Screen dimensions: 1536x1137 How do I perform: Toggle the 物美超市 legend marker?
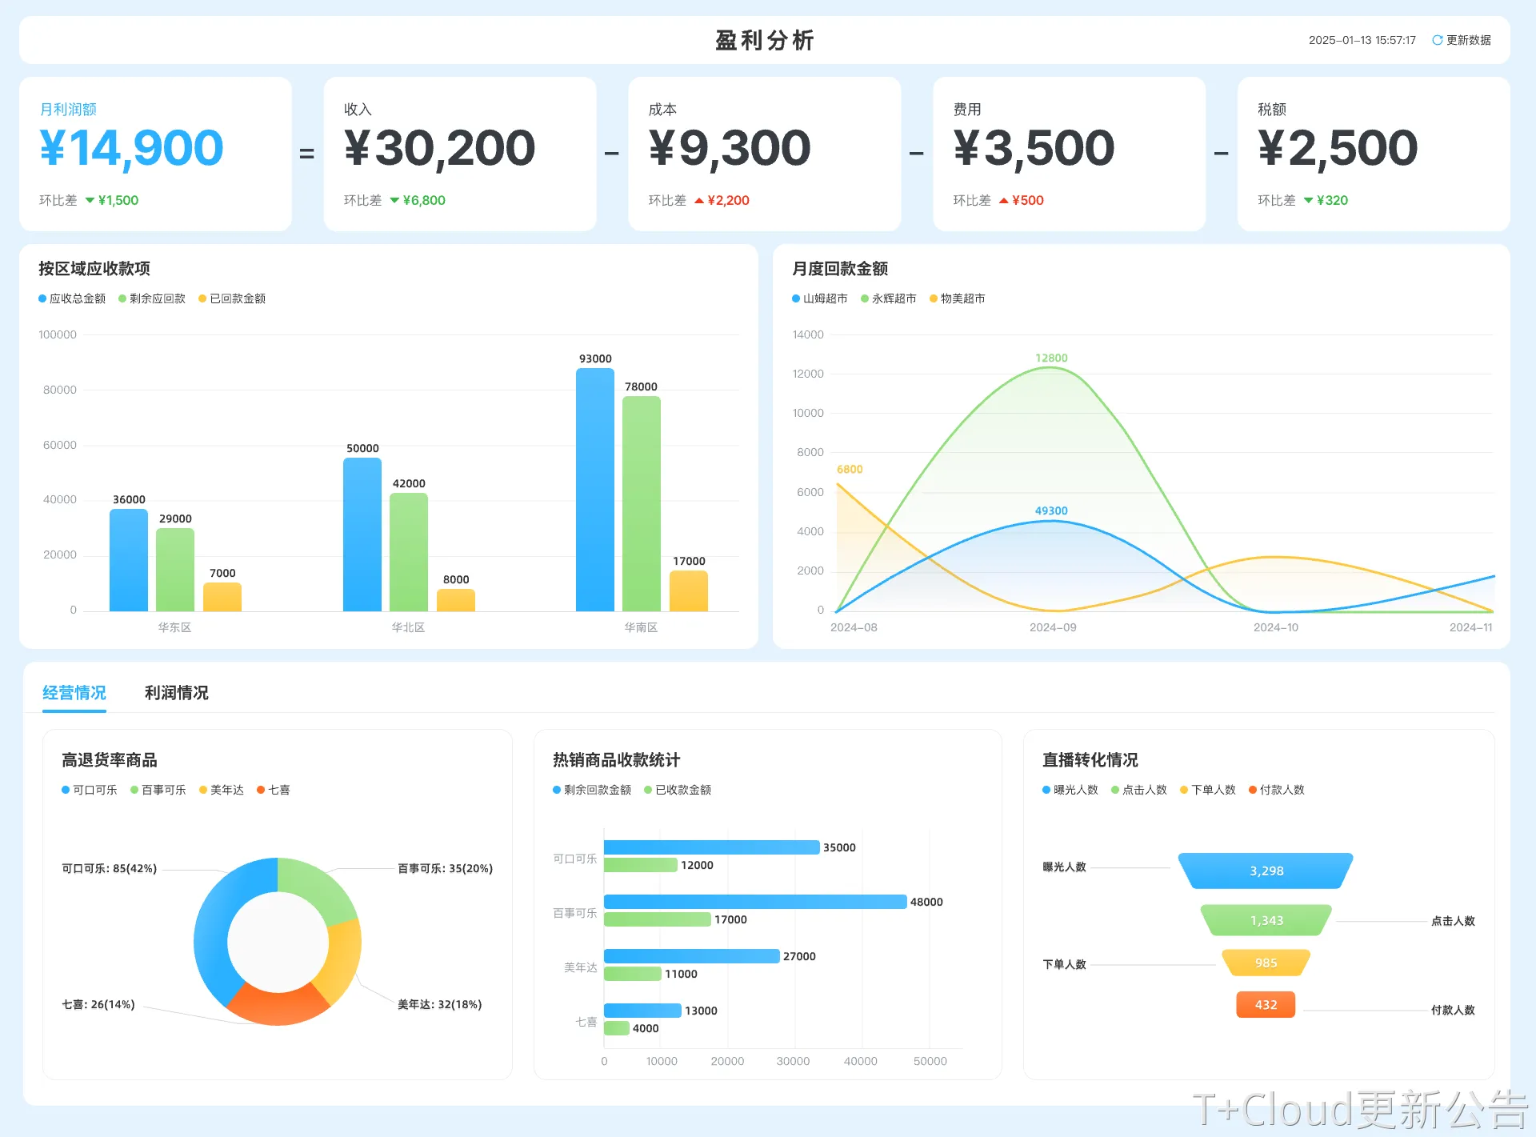pos(934,298)
